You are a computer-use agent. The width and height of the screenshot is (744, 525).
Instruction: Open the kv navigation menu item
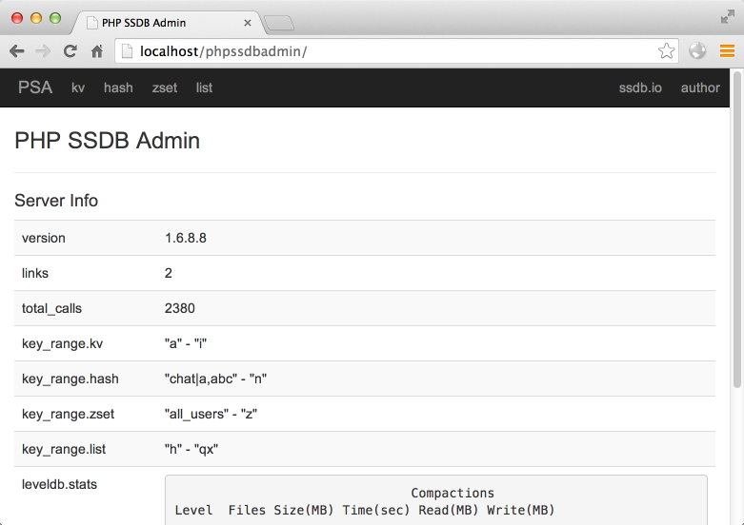[78, 87]
